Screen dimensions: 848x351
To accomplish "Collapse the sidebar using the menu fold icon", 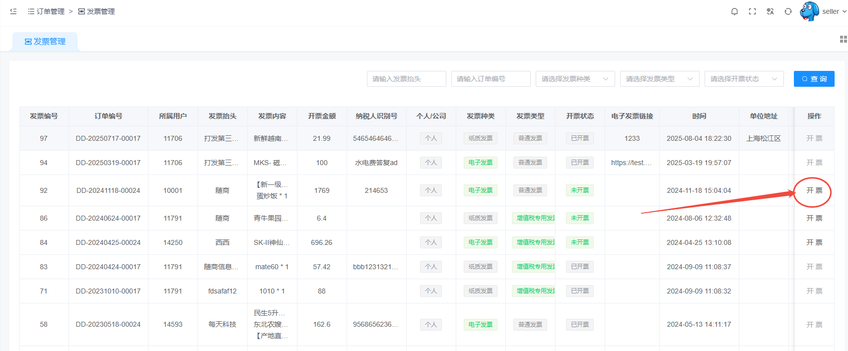I will pos(13,11).
